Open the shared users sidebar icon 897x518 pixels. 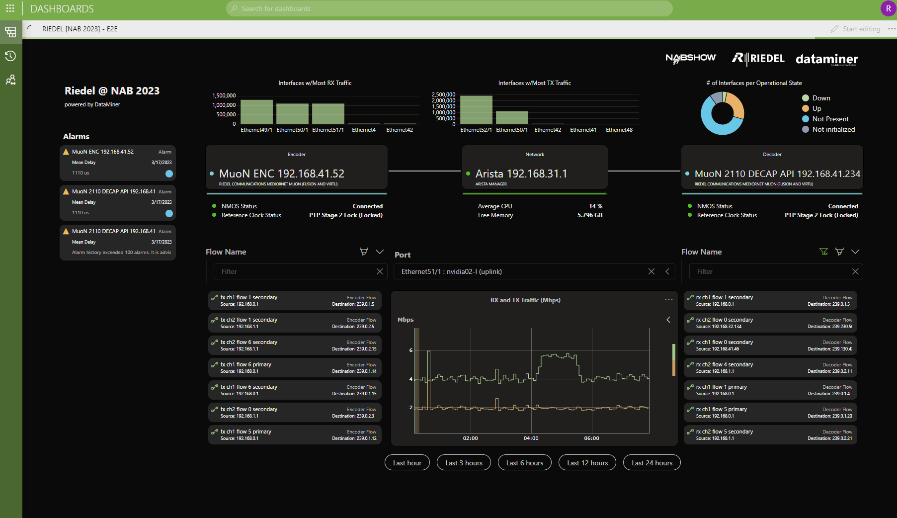10,80
